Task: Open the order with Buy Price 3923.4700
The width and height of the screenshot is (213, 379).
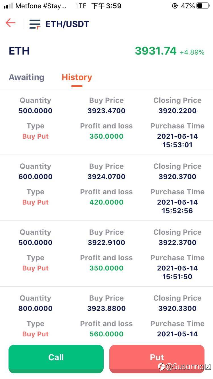Action: pyautogui.click(x=106, y=111)
